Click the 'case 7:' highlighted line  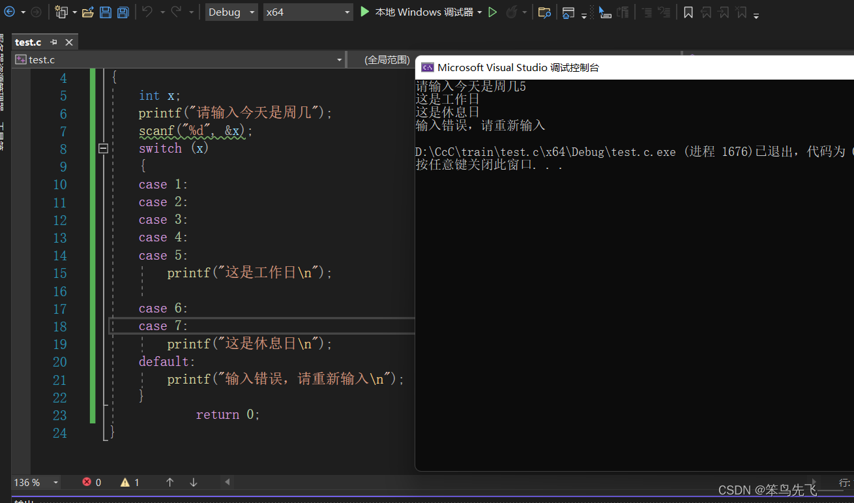click(163, 326)
